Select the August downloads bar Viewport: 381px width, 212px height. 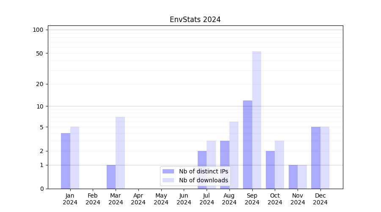coord(234,155)
